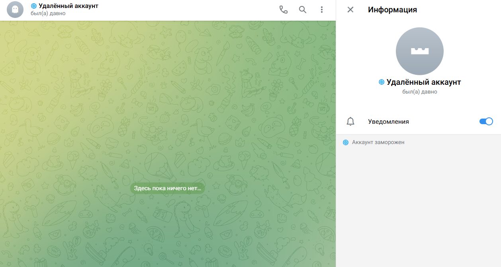Open the large profile avatar in info panel
501x267 pixels.
pyautogui.click(x=419, y=51)
